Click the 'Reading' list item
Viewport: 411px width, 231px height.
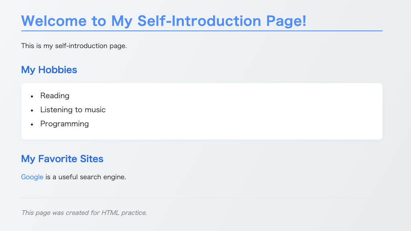(55, 95)
